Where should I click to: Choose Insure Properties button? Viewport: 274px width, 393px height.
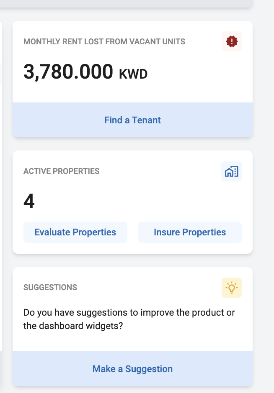tap(190, 232)
